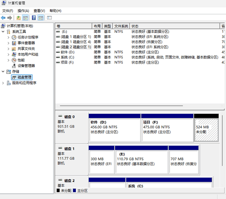Image resolution: width=226 pixels, height=199 pixels.
Task: Collapse the 存储 tree node
Action: (3, 71)
